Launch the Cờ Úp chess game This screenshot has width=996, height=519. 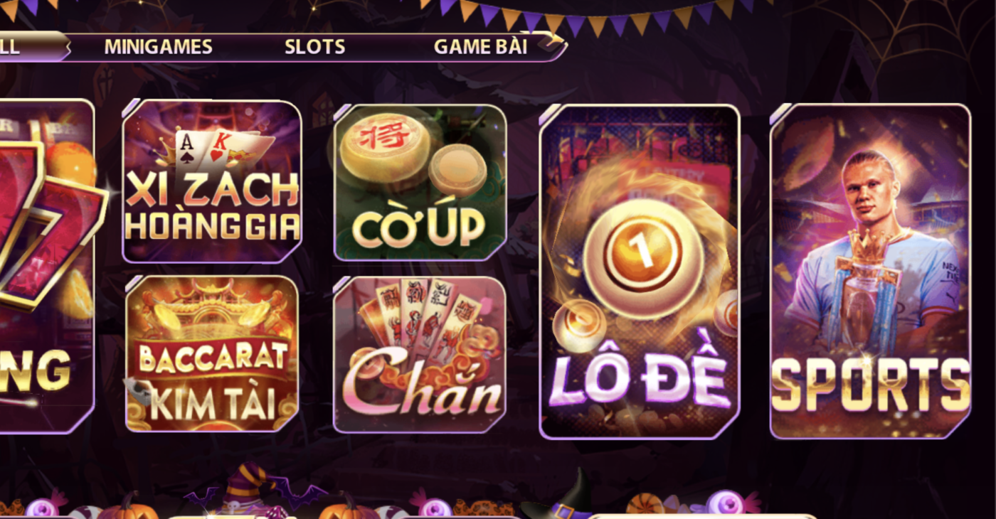(x=420, y=183)
